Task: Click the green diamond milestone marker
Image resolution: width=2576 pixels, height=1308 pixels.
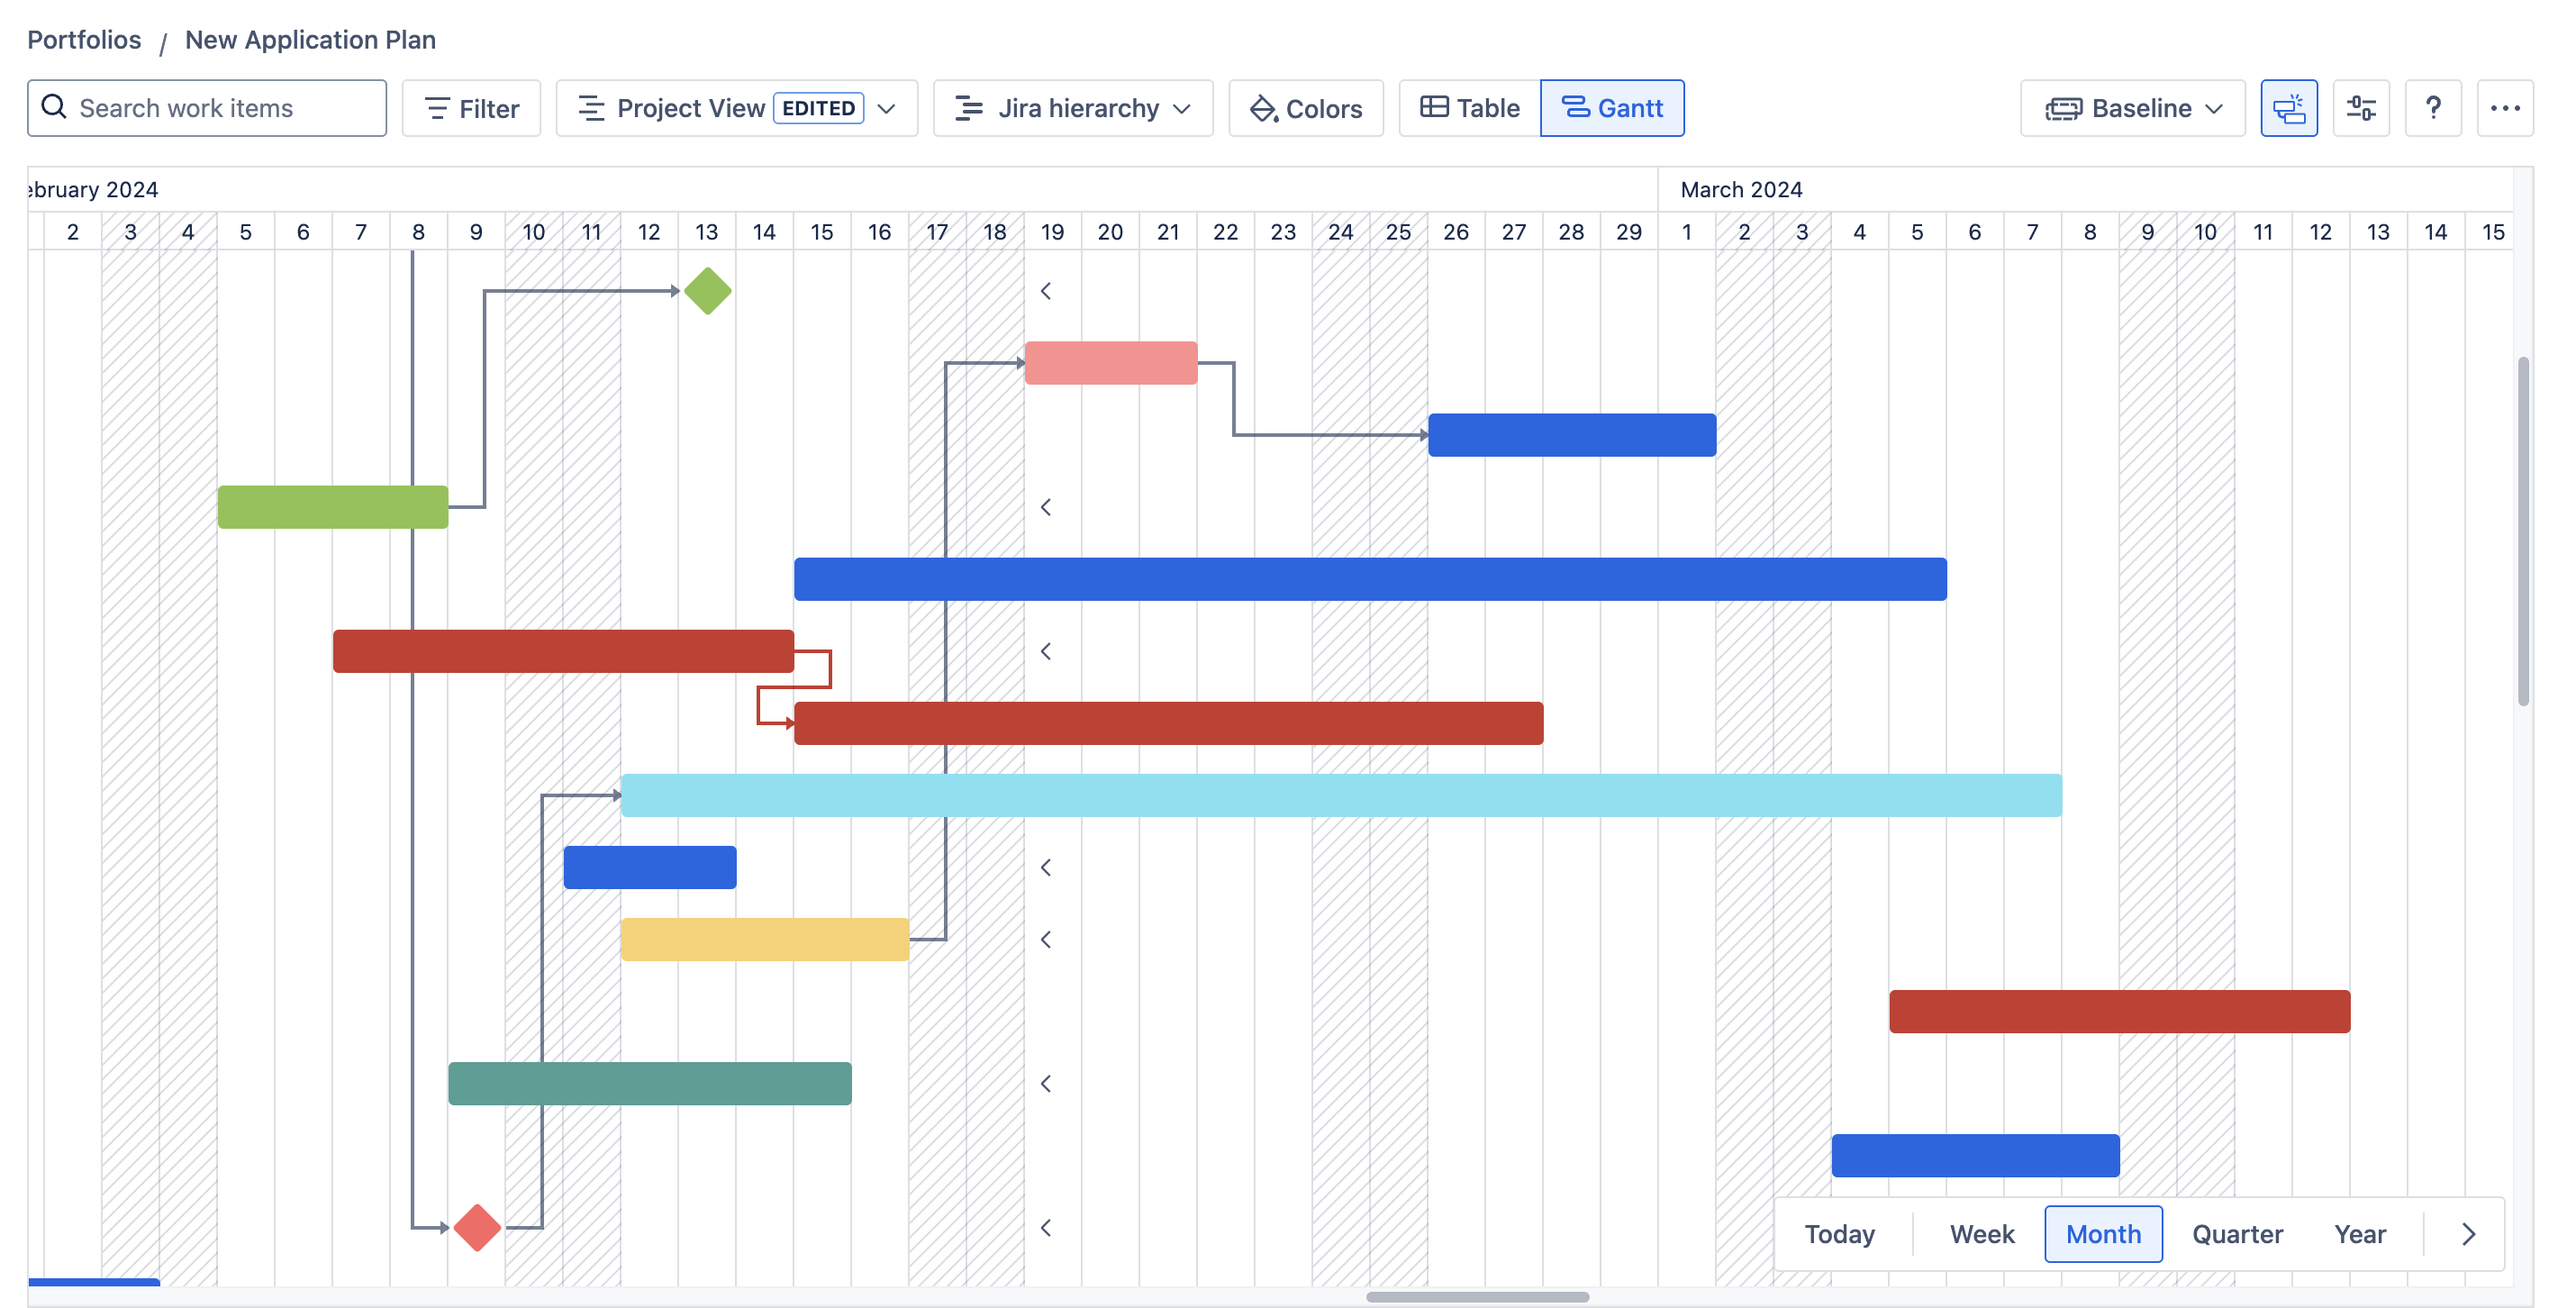Action: click(707, 291)
